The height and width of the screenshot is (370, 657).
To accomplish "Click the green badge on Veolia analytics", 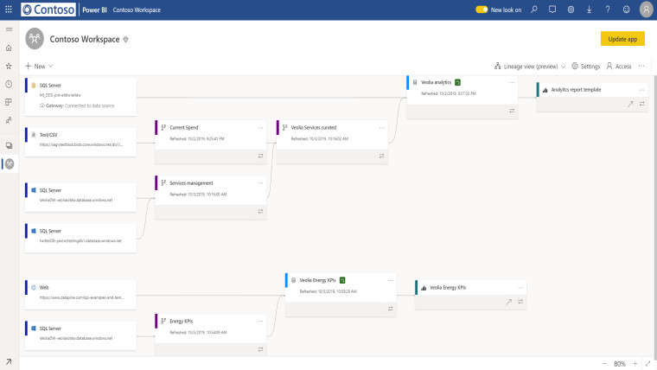I will point(457,82).
